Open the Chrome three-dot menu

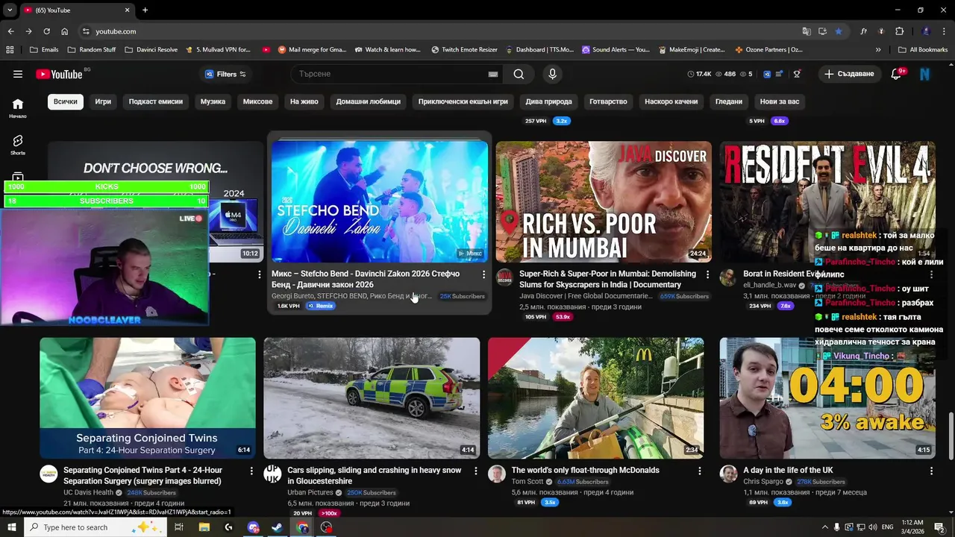point(945,31)
